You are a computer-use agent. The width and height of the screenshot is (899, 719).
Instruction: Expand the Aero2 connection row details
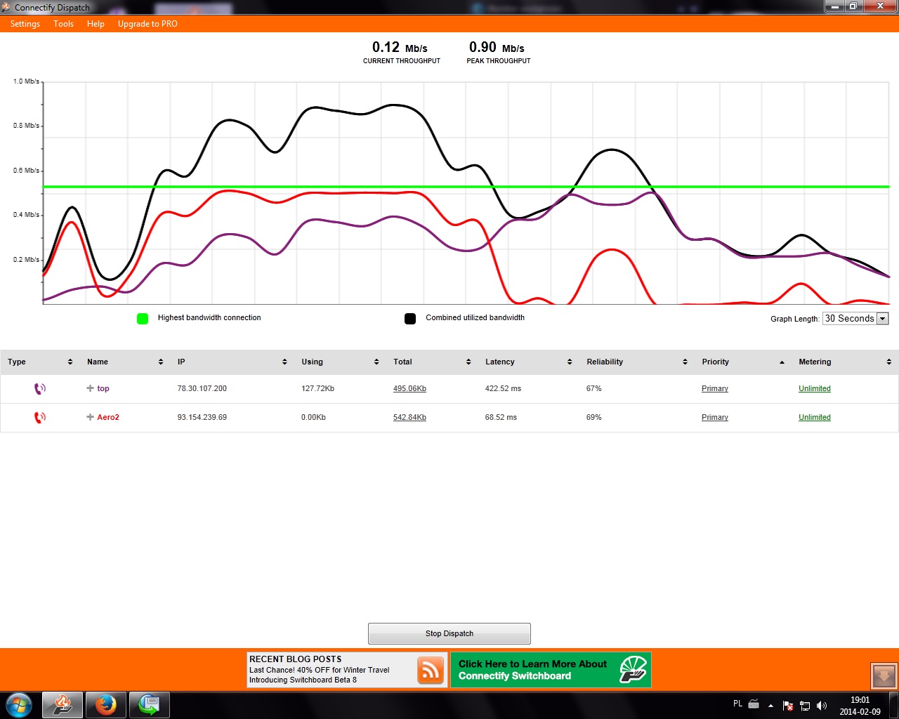pyautogui.click(x=90, y=417)
